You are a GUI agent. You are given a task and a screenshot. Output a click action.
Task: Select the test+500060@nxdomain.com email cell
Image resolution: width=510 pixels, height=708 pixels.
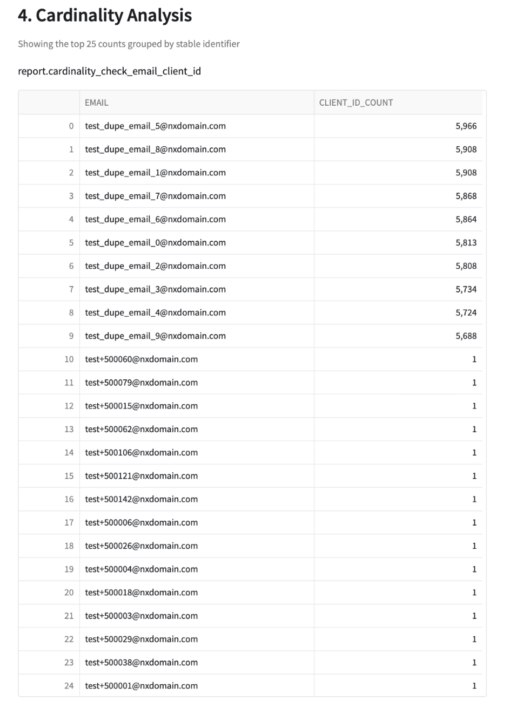point(142,359)
